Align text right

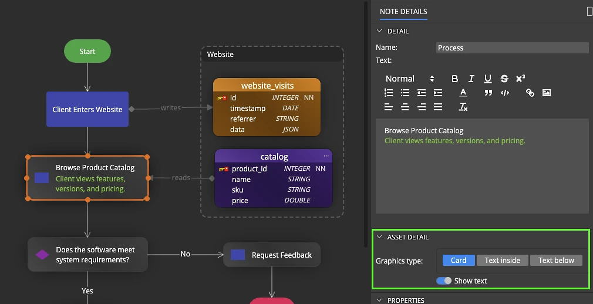click(x=422, y=107)
